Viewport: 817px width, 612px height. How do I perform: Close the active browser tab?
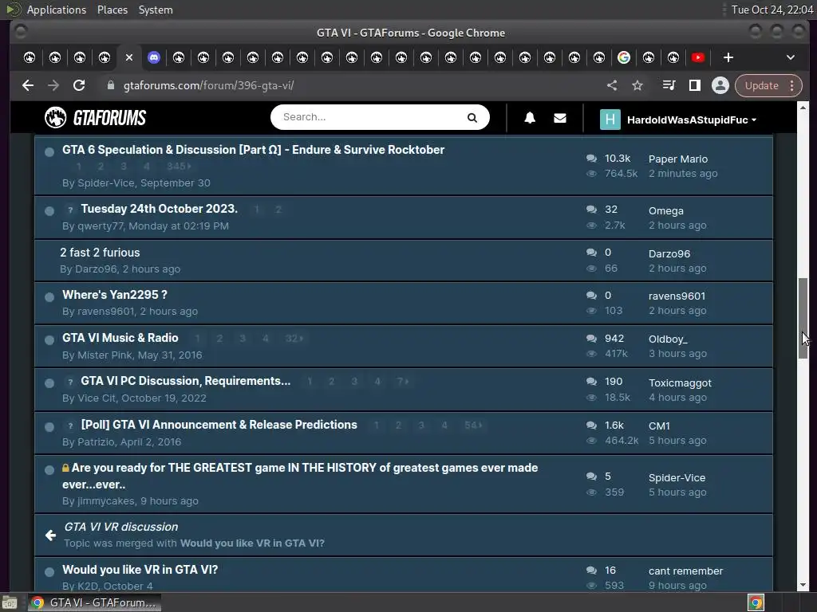pos(129,57)
